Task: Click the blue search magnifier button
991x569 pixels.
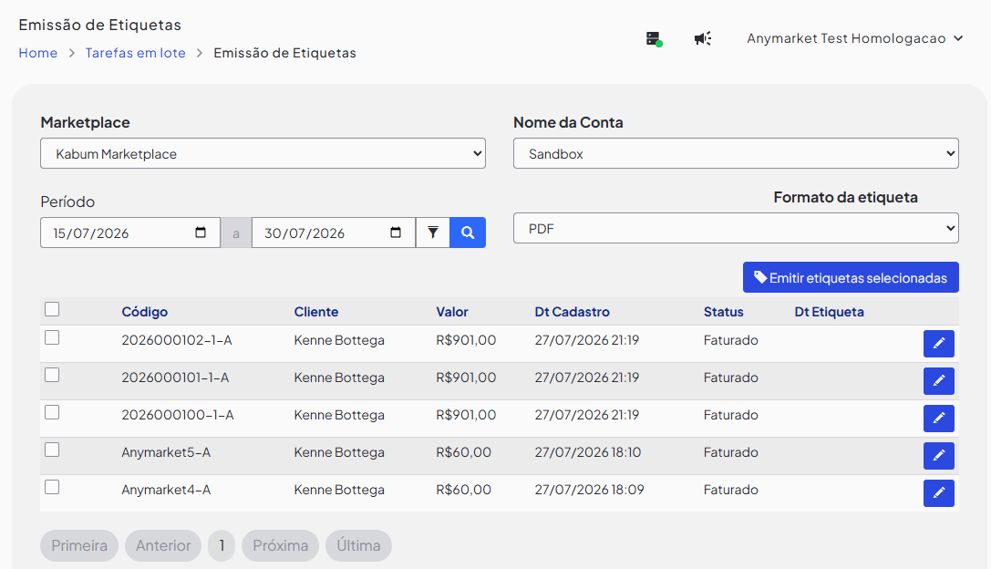Action: pyautogui.click(x=468, y=233)
